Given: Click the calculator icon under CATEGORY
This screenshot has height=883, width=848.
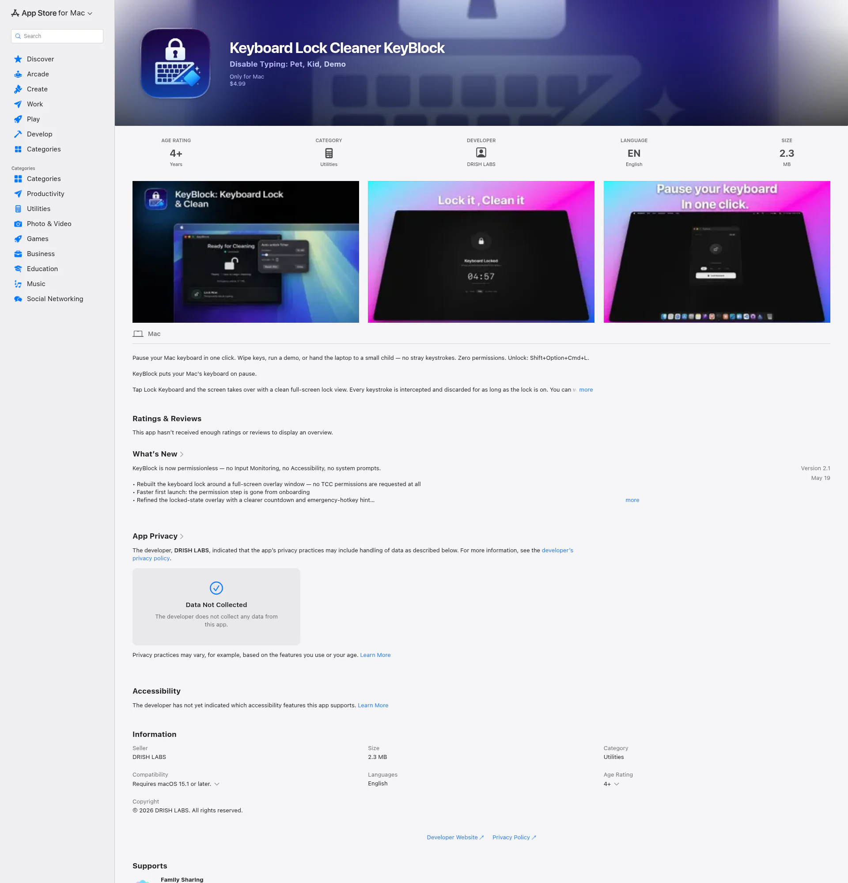Looking at the screenshot, I should pos(329,153).
